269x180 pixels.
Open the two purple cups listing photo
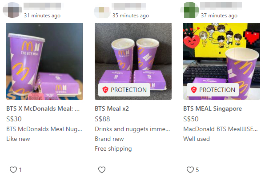point(133,61)
